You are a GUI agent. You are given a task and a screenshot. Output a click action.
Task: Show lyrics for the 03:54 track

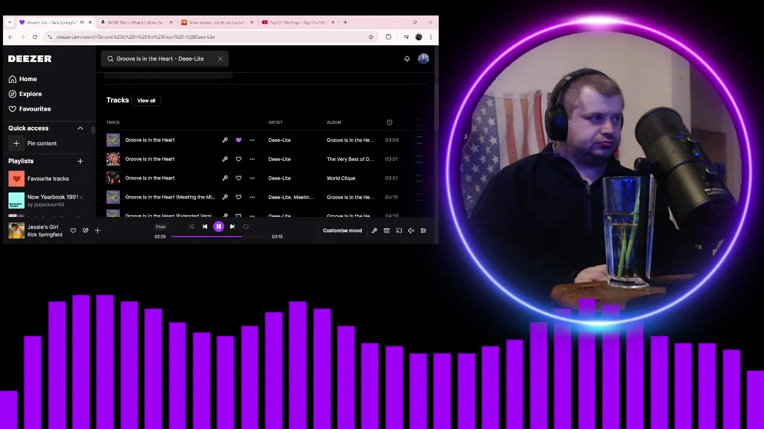coord(225,140)
